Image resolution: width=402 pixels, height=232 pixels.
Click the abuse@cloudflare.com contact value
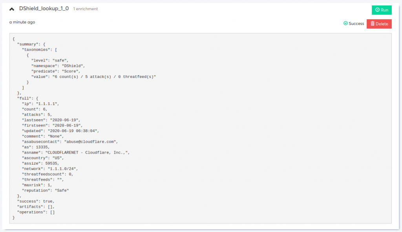[91, 141]
